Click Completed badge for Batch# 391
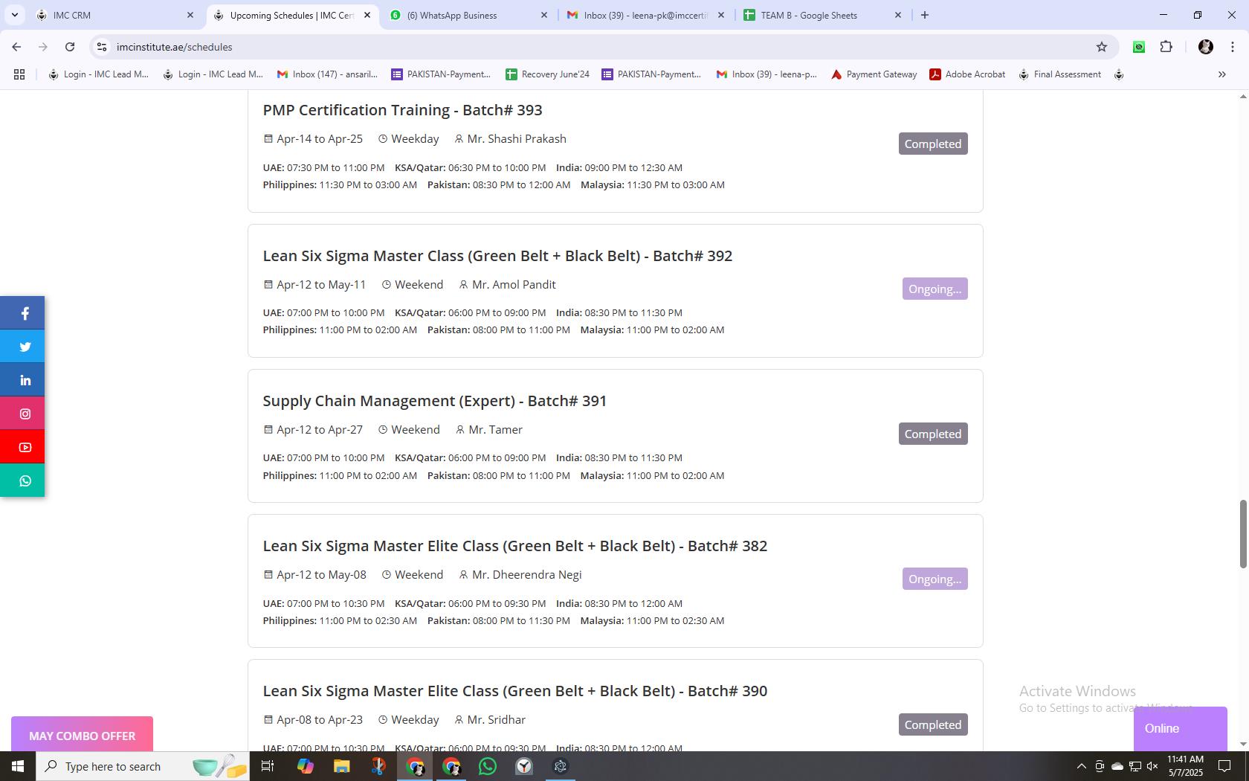Image resolution: width=1249 pixels, height=781 pixels. (x=933, y=434)
